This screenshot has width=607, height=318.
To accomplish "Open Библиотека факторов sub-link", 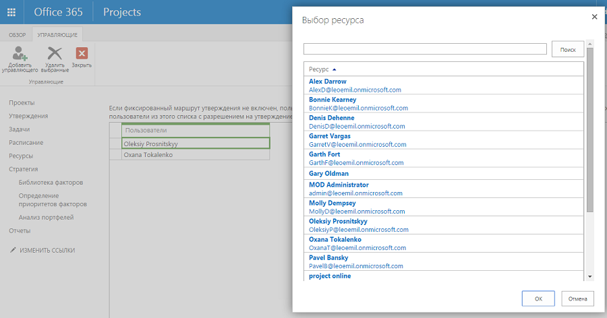I will click(x=51, y=182).
